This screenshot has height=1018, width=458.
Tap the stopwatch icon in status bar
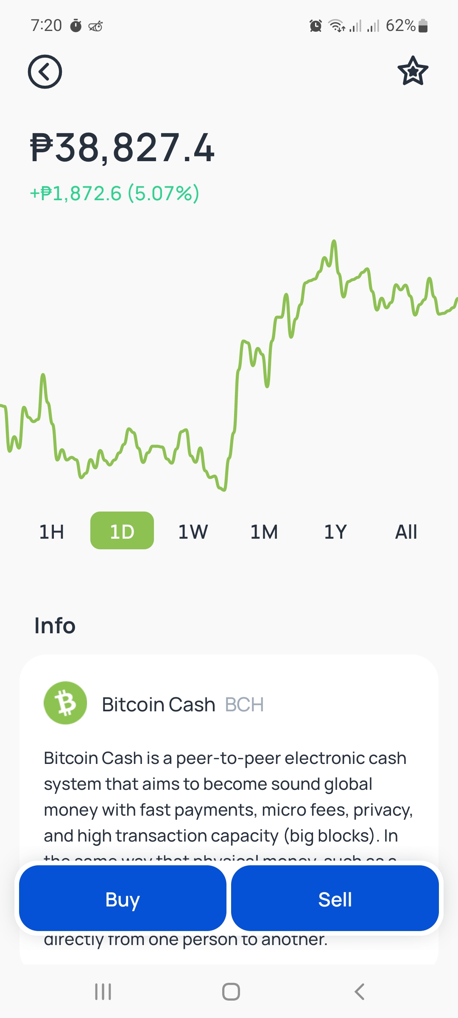(x=76, y=26)
